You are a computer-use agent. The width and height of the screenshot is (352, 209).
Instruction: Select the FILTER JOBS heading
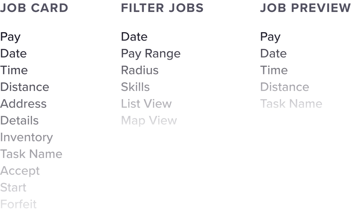pos(162,8)
